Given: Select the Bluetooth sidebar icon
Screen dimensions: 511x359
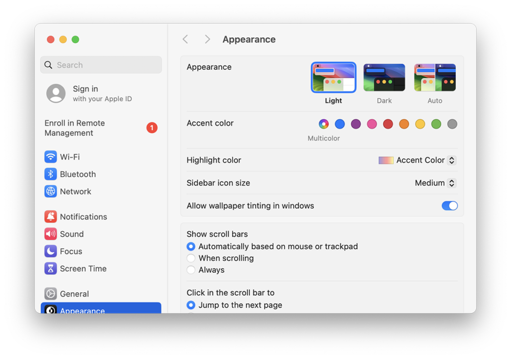Looking at the screenshot, I should coord(50,174).
